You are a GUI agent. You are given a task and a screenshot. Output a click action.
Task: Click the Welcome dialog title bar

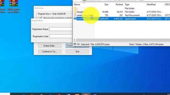click(x=53, y=8)
